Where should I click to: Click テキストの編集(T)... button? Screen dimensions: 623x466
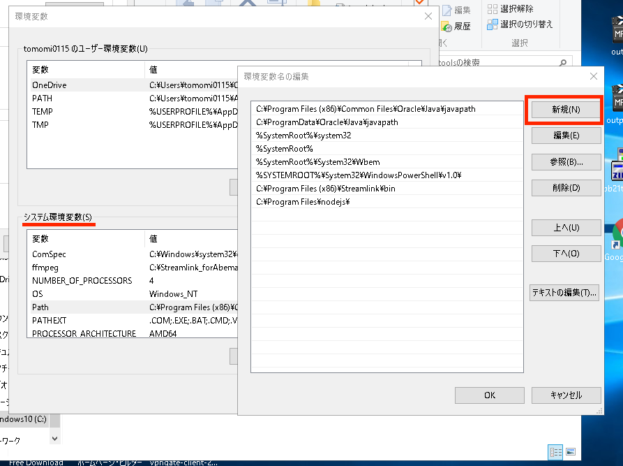click(564, 293)
